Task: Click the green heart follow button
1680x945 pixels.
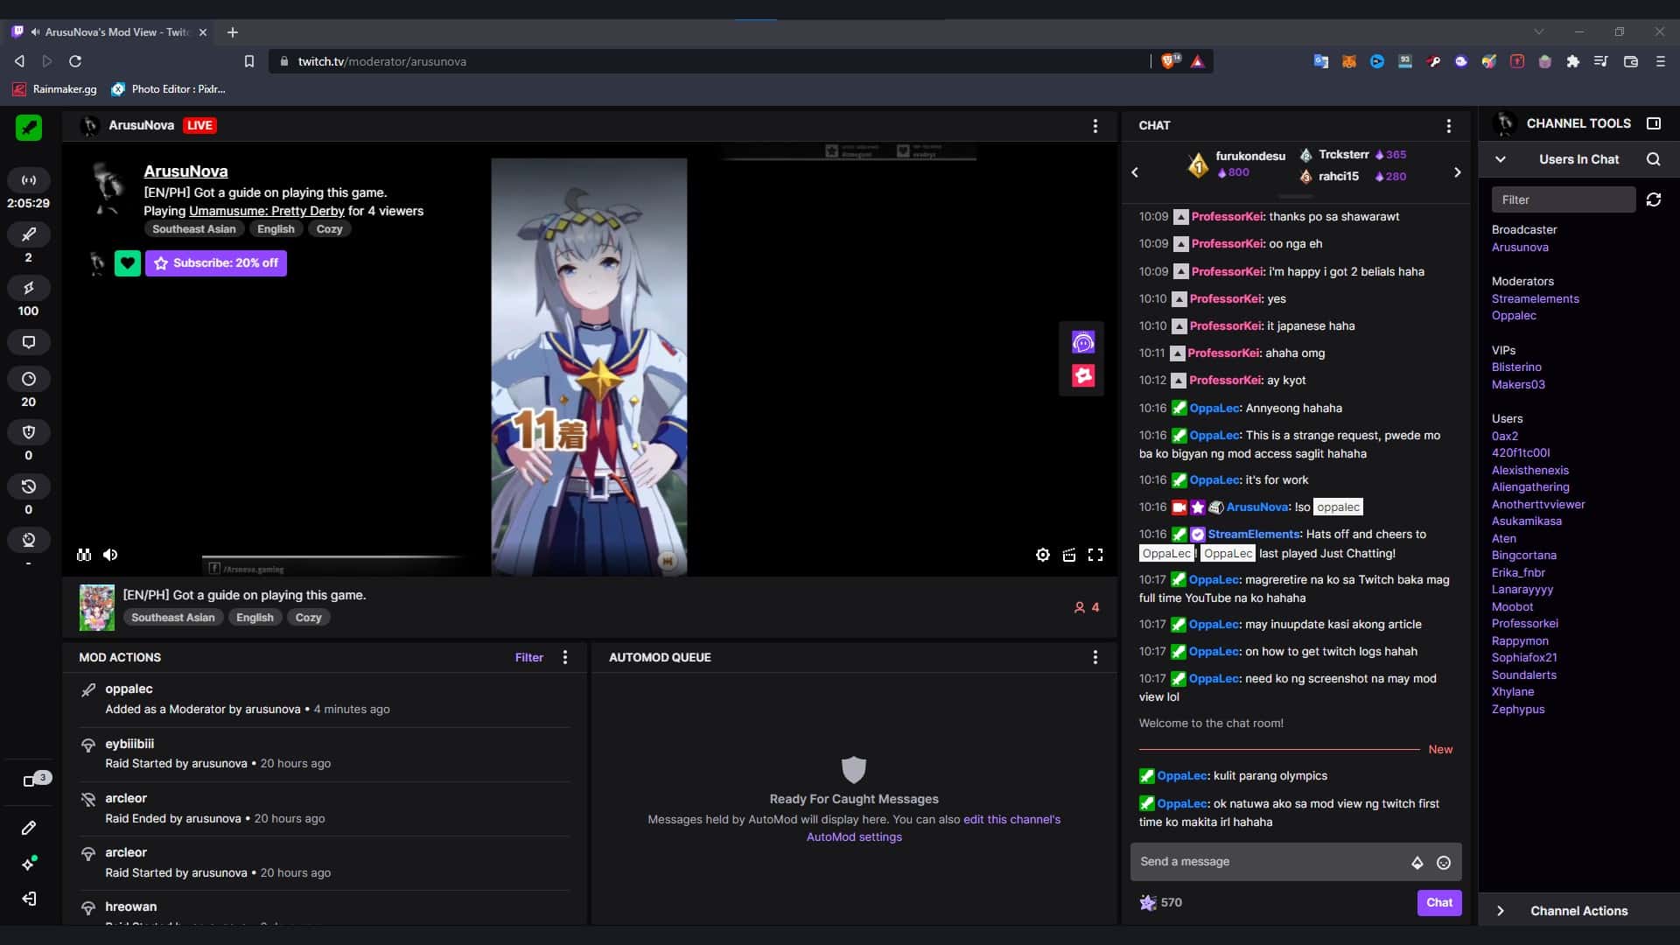Action: coord(128,263)
